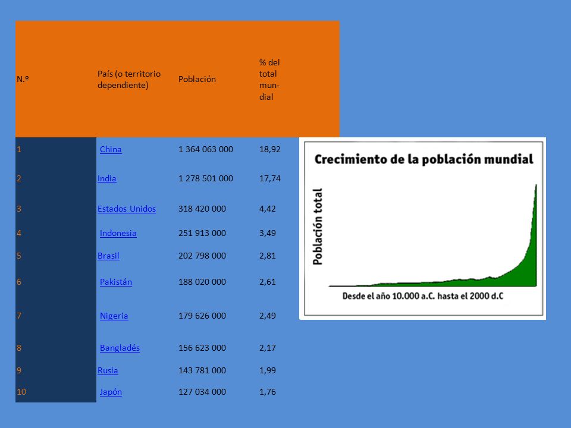Select the percentage 2,81

click(x=267, y=256)
